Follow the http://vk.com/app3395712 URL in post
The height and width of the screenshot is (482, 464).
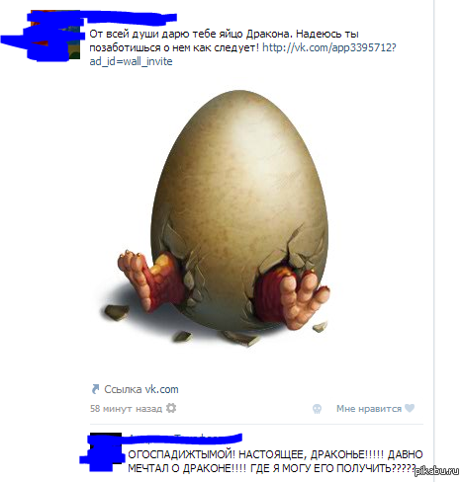328,47
